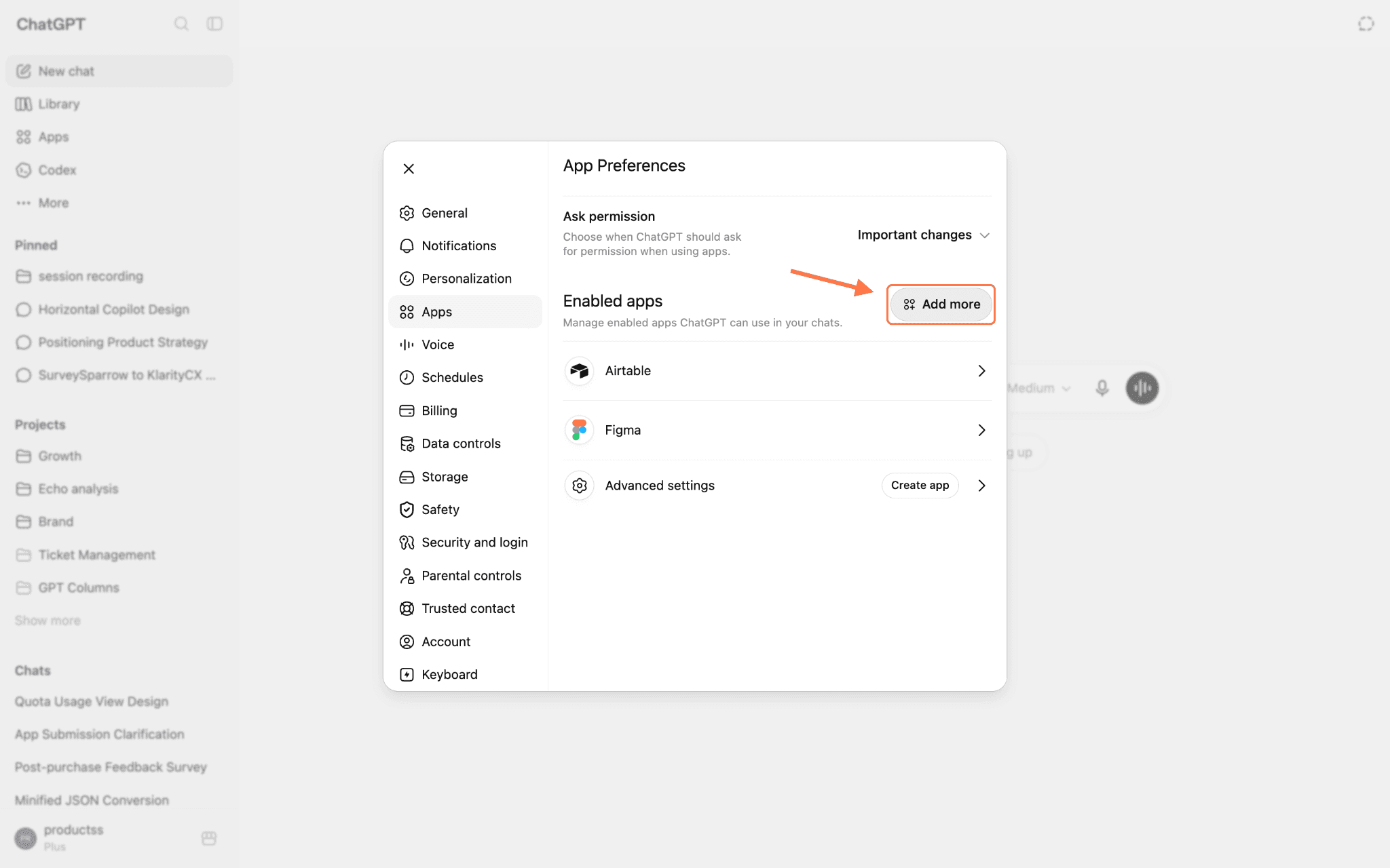Open the General settings tab
Viewport: 1390px width, 868px height.
coord(465,213)
